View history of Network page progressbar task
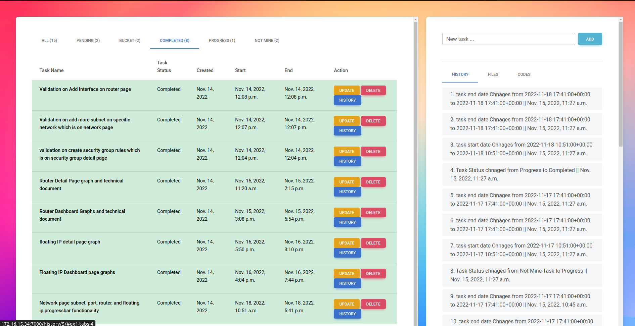Image resolution: width=635 pixels, height=326 pixels. point(347,314)
